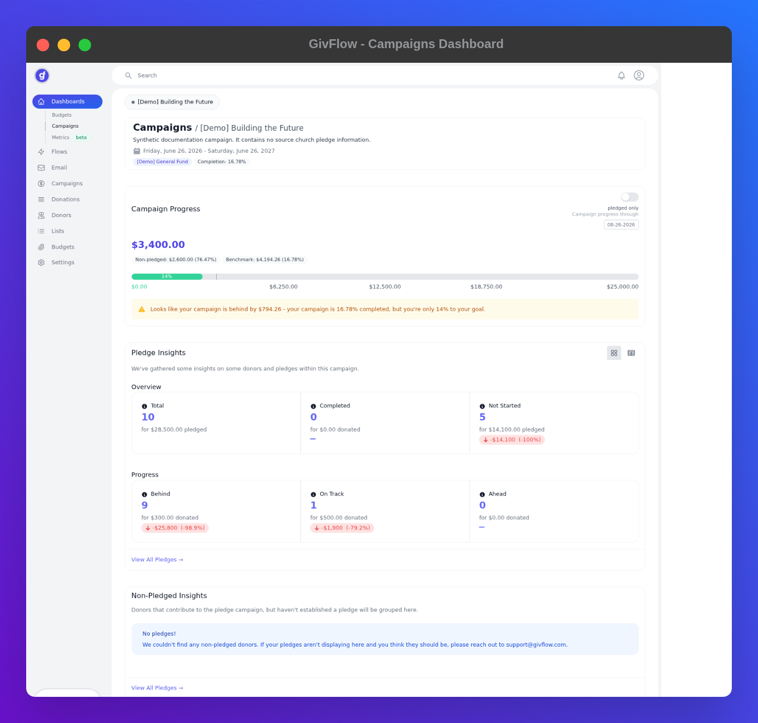Click View All Pledges under Non-Pledged Insights
758x723 pixels.
tap(157, 688)
